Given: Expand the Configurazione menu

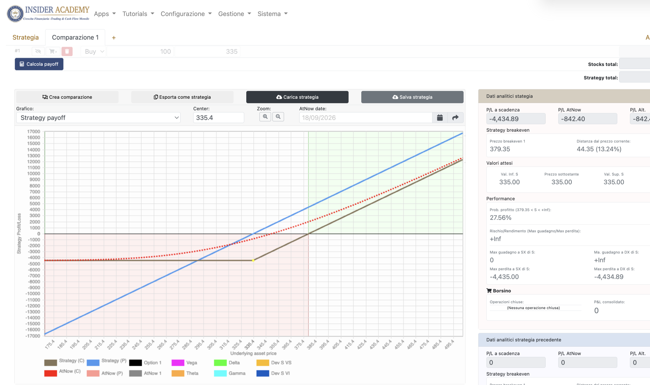Looking at the screenshot, I should point(186,14).
